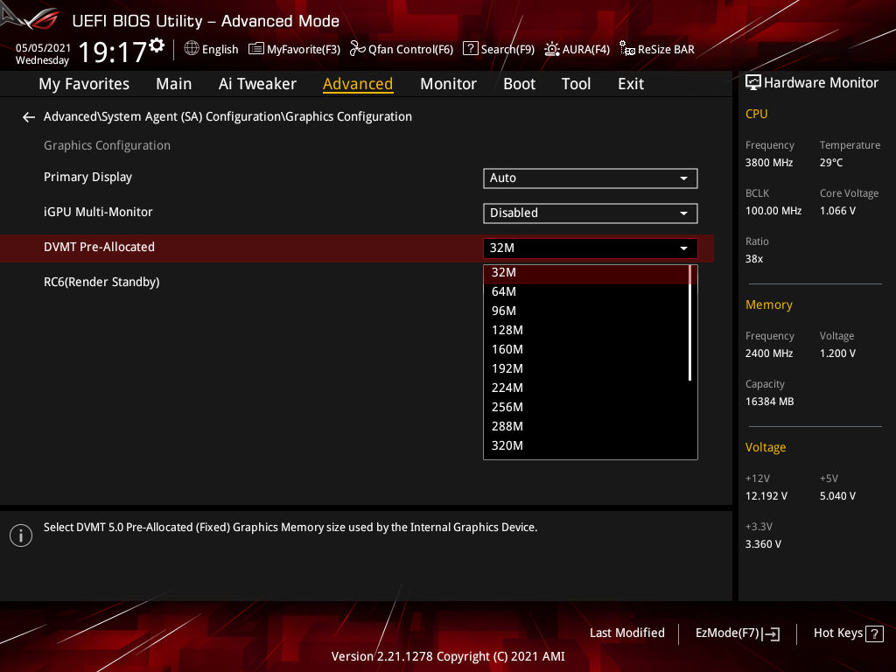Select the Primary Display setting row
Image resolution: width=896 pixels, height=672 pixels.
coord(357,178)
